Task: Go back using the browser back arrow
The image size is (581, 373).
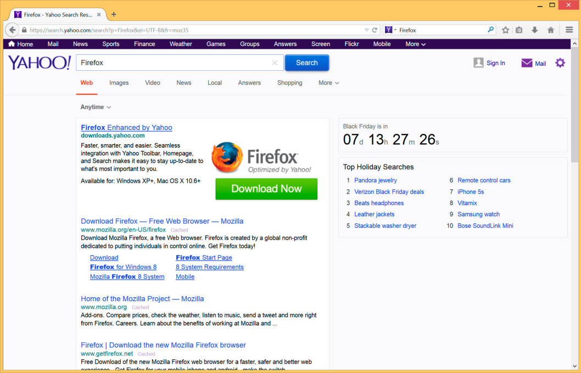Action: [12, 30]
